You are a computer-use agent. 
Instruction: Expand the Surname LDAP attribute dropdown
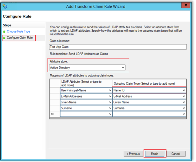(110, 108)
